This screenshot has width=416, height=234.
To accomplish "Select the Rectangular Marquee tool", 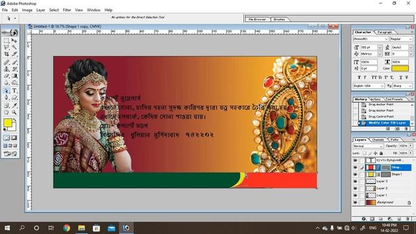I will coord(6,40).
